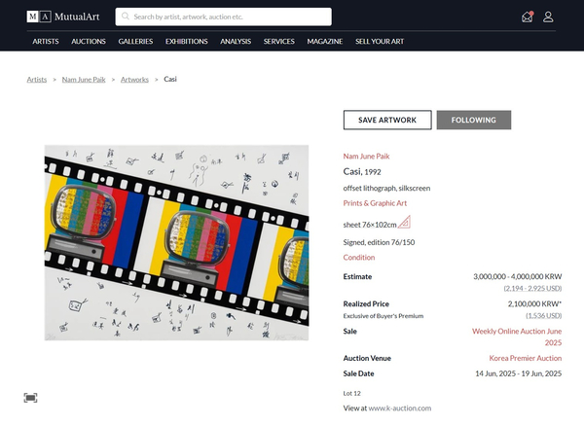Toggle the Following button
Screen dimensions: 584x425
coord(473,120)
